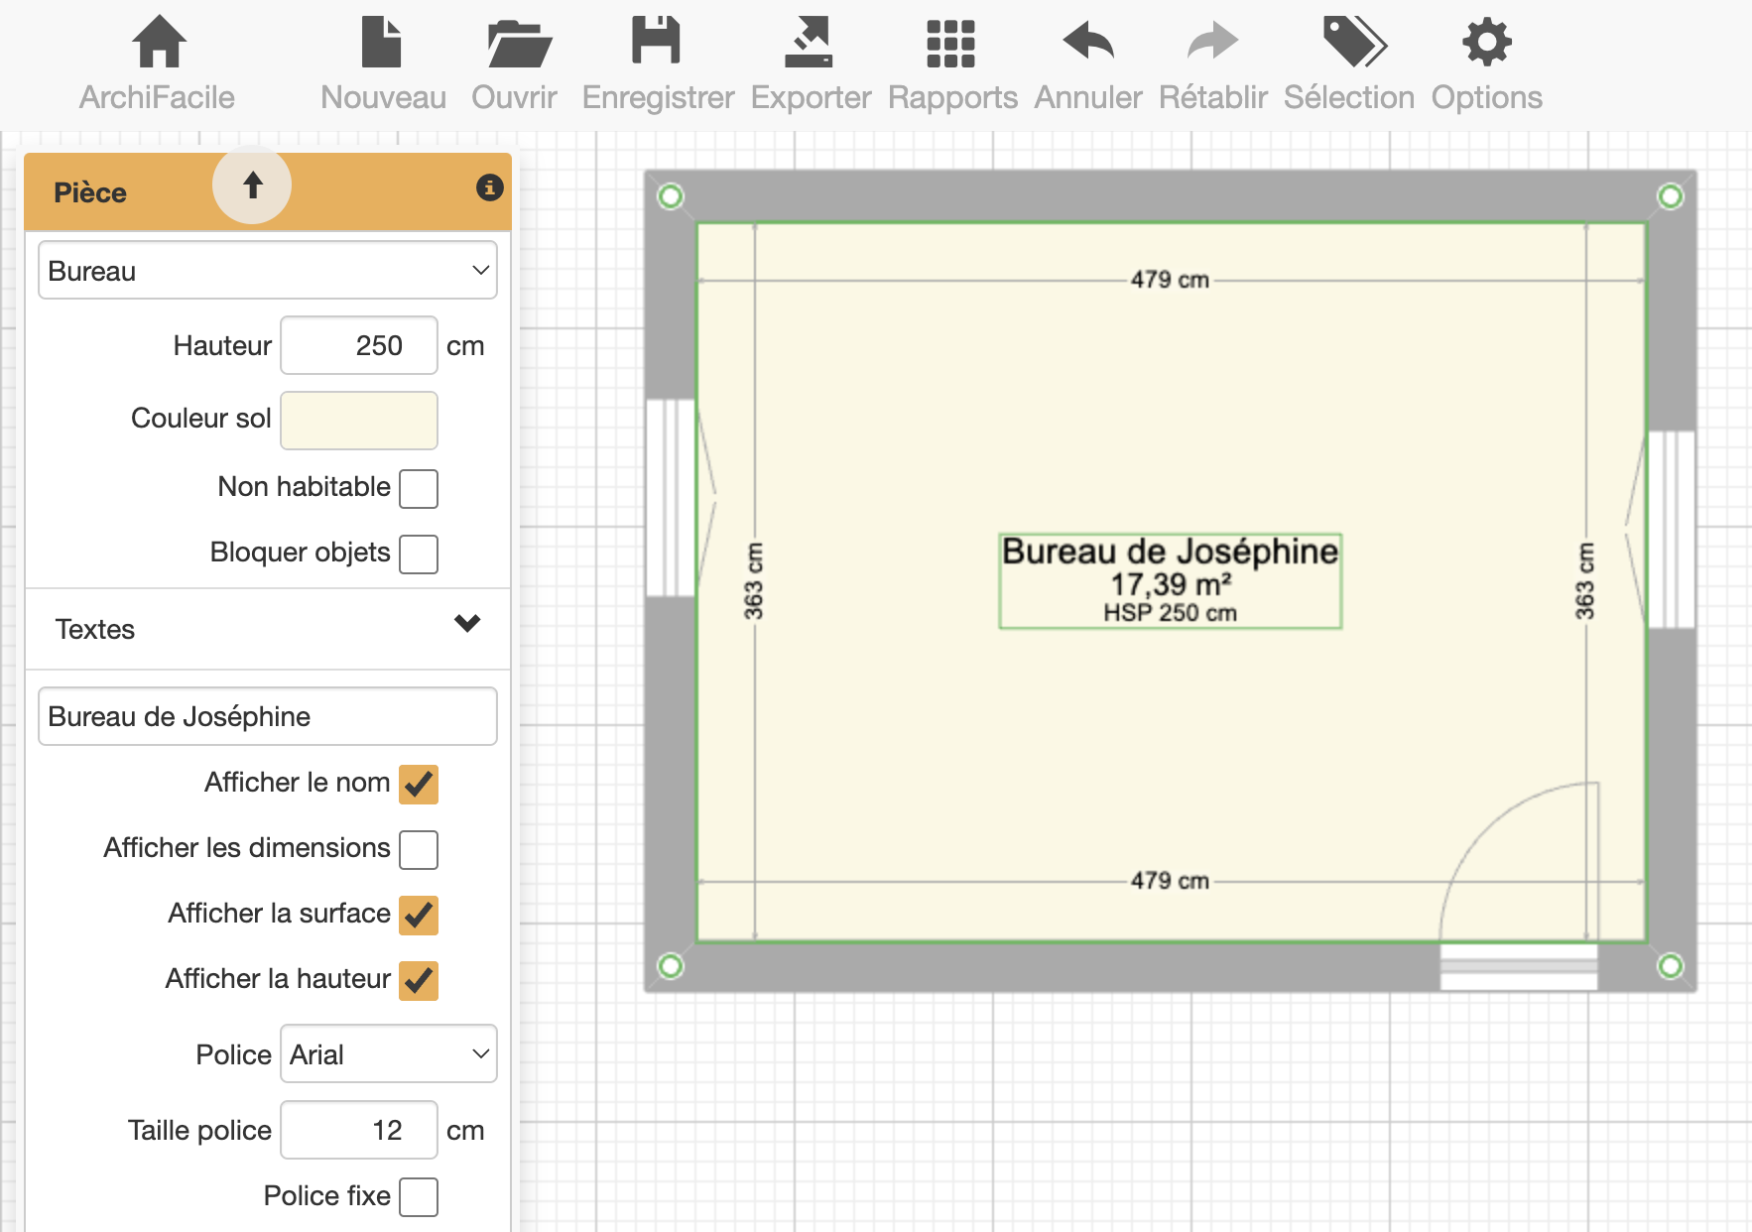
Task: Check Afficher les dimensions
Action: click(x=419, y=849)
